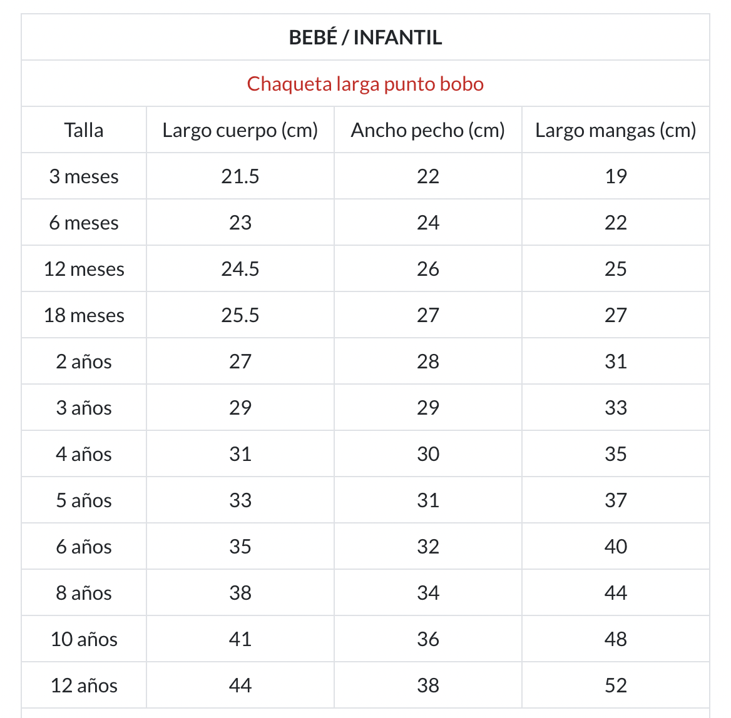Select the 4 años size cell
The height and width of the screenshot is (718, 731).
[84, 454]
